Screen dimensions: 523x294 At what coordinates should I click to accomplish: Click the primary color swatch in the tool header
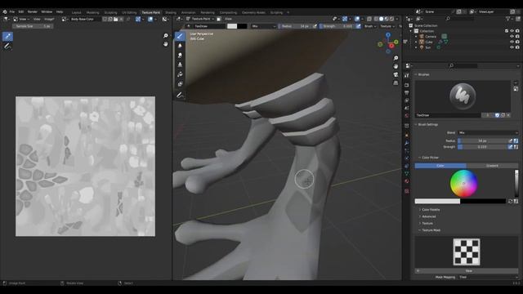click(232, 26)
